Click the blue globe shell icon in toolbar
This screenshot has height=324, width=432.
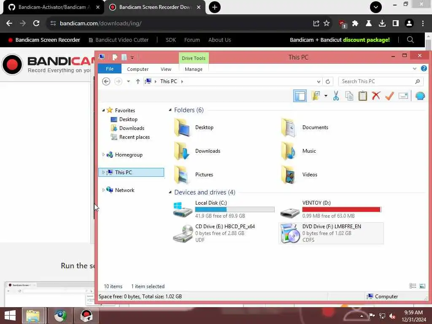[420, 96]
